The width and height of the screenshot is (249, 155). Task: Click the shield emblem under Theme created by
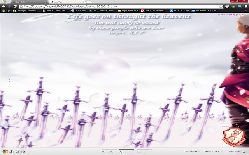pyautogui.click(x=233, y=137)
